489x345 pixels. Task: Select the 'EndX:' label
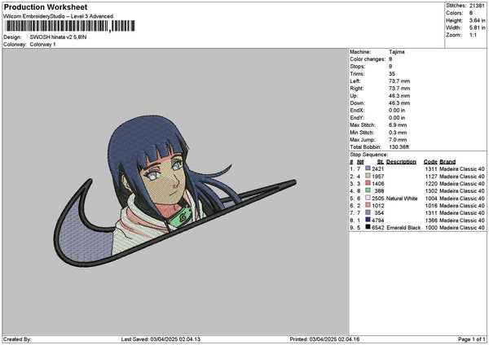tap(357, 111)
